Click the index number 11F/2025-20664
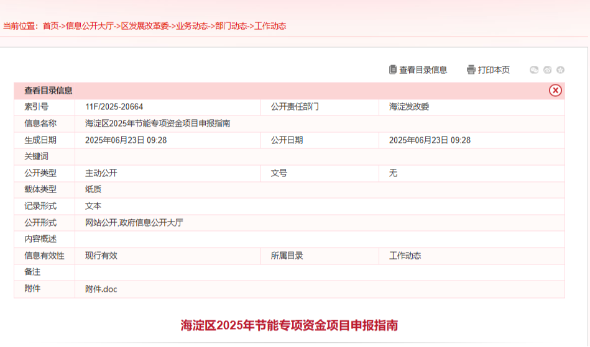 [x=114, y=107]
